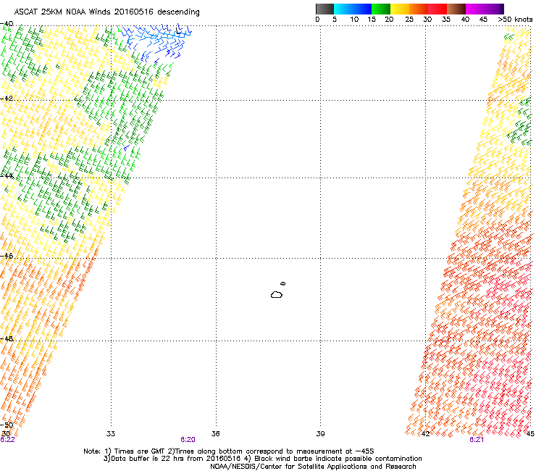Click the '-46' latitude label
The image size is (536, 471).
7,256
